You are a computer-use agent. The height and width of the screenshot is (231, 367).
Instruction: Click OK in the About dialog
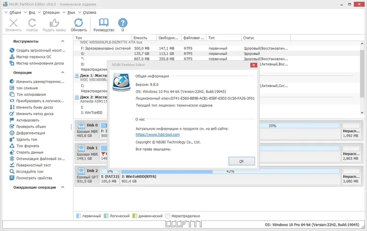[242, 161]
